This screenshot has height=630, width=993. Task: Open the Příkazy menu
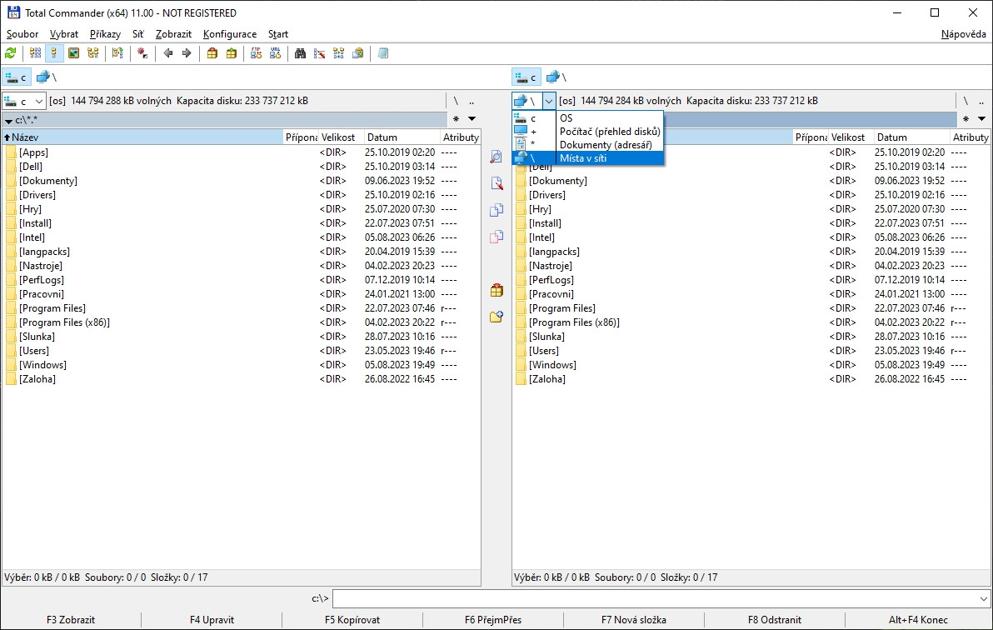click(105, 34)
